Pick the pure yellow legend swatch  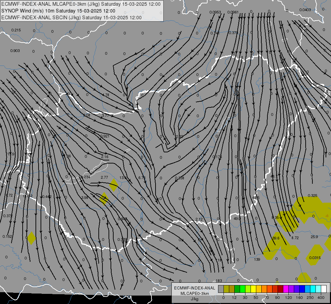pyautogui.click(x=253, y=289)
